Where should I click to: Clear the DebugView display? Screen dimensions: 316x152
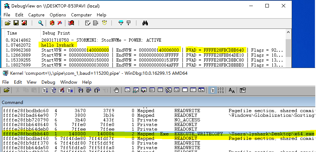pos(88,23)
